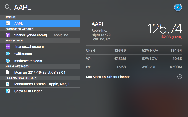The image size is (188, 117).
Task: Click the Safari compass icon at top right
Action: [178, 7]
